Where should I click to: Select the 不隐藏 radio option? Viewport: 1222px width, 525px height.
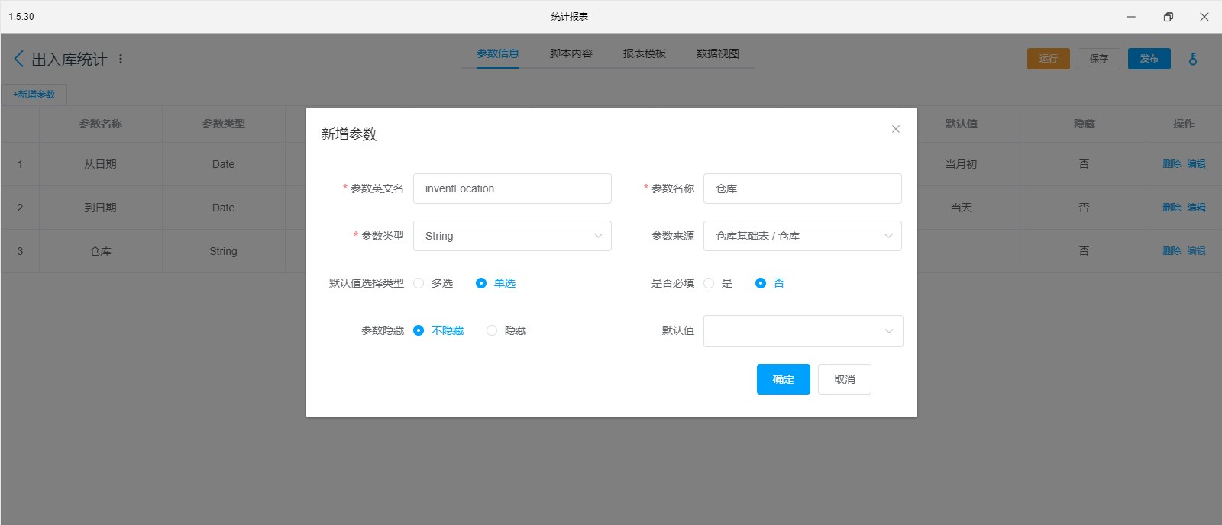tap(419, 330)
